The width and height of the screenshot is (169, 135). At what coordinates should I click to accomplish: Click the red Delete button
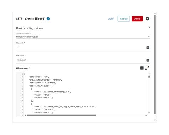137,19
